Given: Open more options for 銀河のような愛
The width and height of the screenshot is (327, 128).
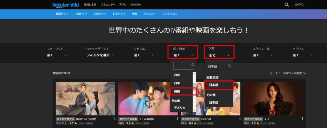Looking at the screenshot, I should click(115, 119).
